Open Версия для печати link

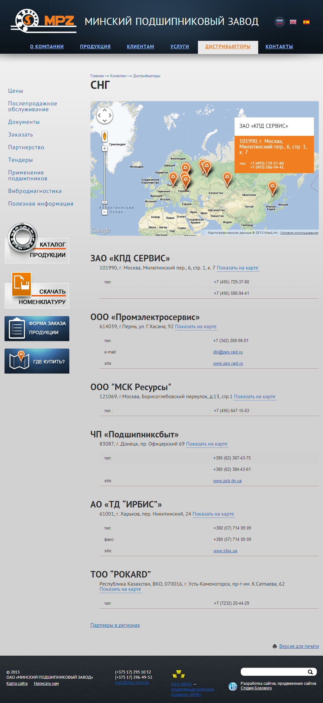pyautogui.click(x=299, y=646)
